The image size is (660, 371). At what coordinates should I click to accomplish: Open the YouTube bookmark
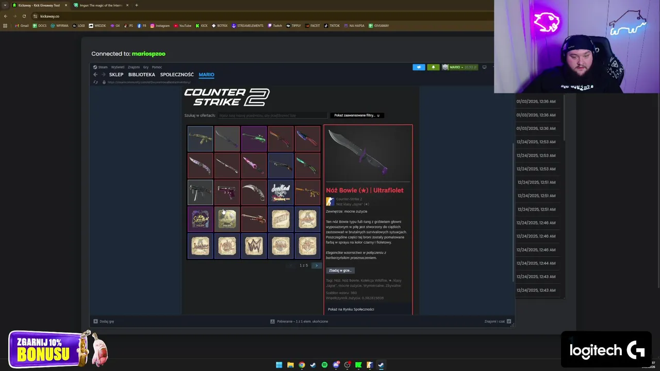coord(183,26)
